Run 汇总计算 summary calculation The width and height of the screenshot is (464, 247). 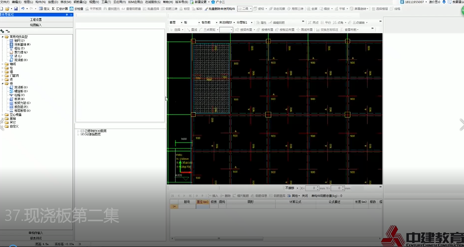[x=61, y=9]
